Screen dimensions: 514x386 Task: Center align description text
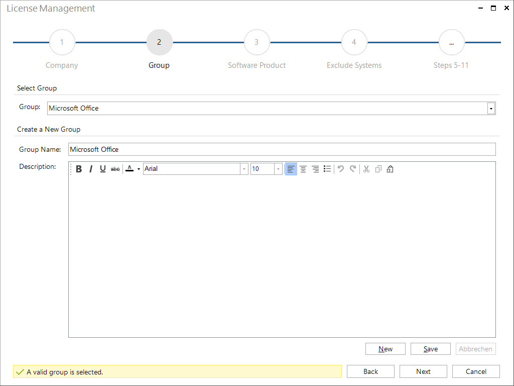[x=303, y=169]
